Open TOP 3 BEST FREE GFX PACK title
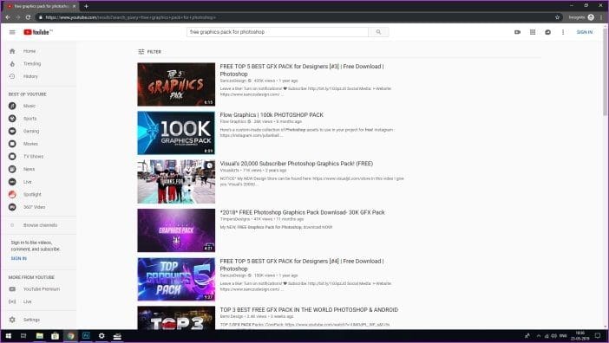This screenshot has width=609, height=343. pyautogui.click(x=309, y=310)
